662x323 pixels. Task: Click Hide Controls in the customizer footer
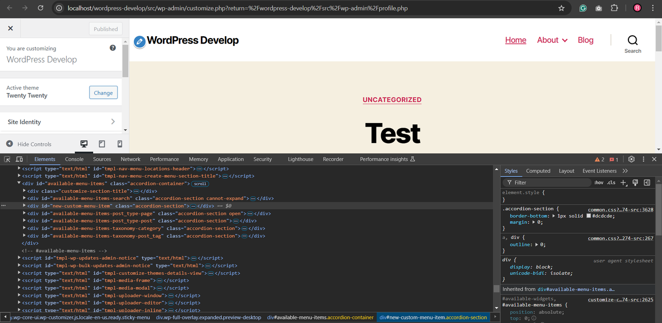(x=29, y=144)
